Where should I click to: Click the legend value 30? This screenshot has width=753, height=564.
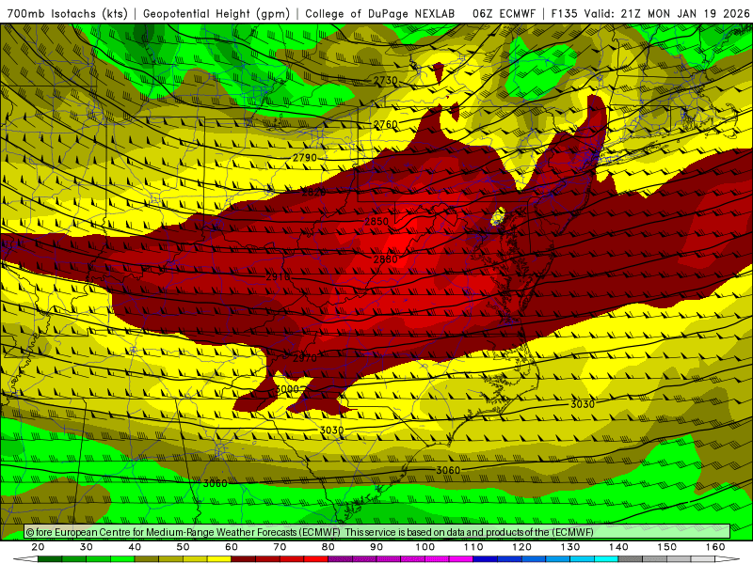[x=87, y=547]
